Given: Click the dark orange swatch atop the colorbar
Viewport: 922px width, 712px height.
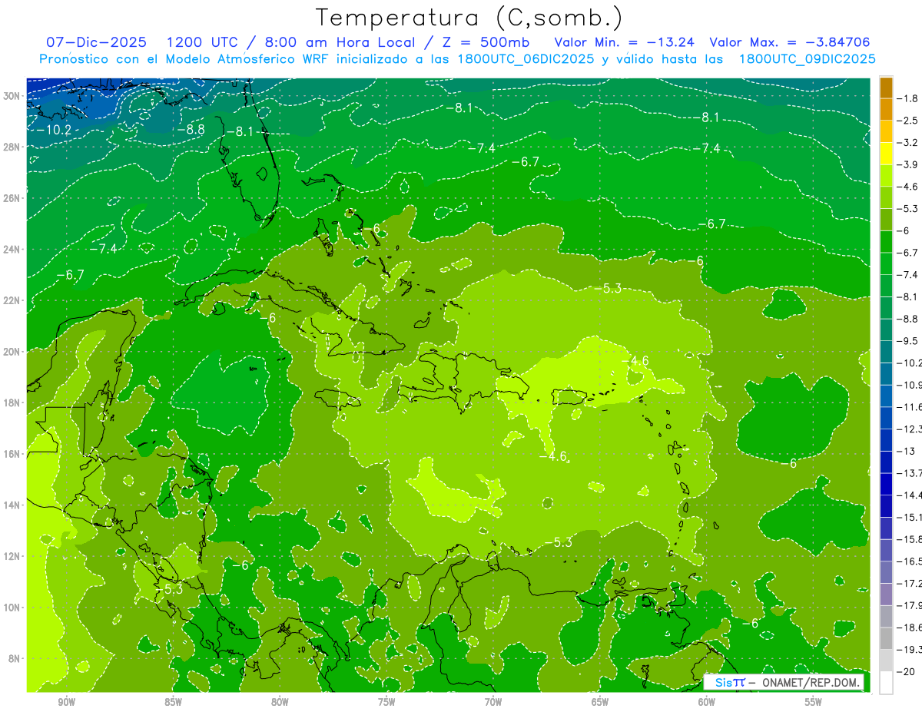Looking at the screenshot, I should point(886,87).
